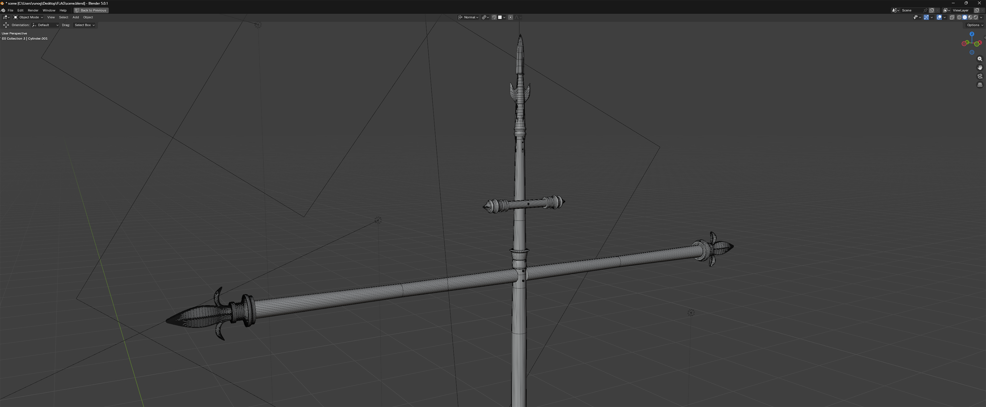The width and height of the screenshot is (986, 407).
Task: Toggle the camera view icon
Action: (x=980, y=76)
